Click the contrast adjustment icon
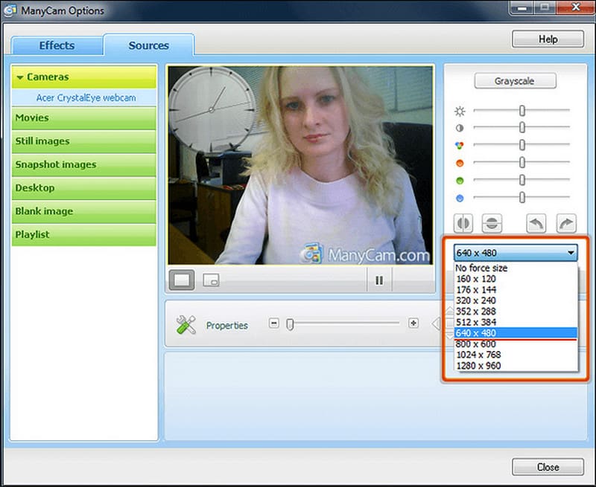The width and height of the screenshot is (596, 487). [460, 128]
